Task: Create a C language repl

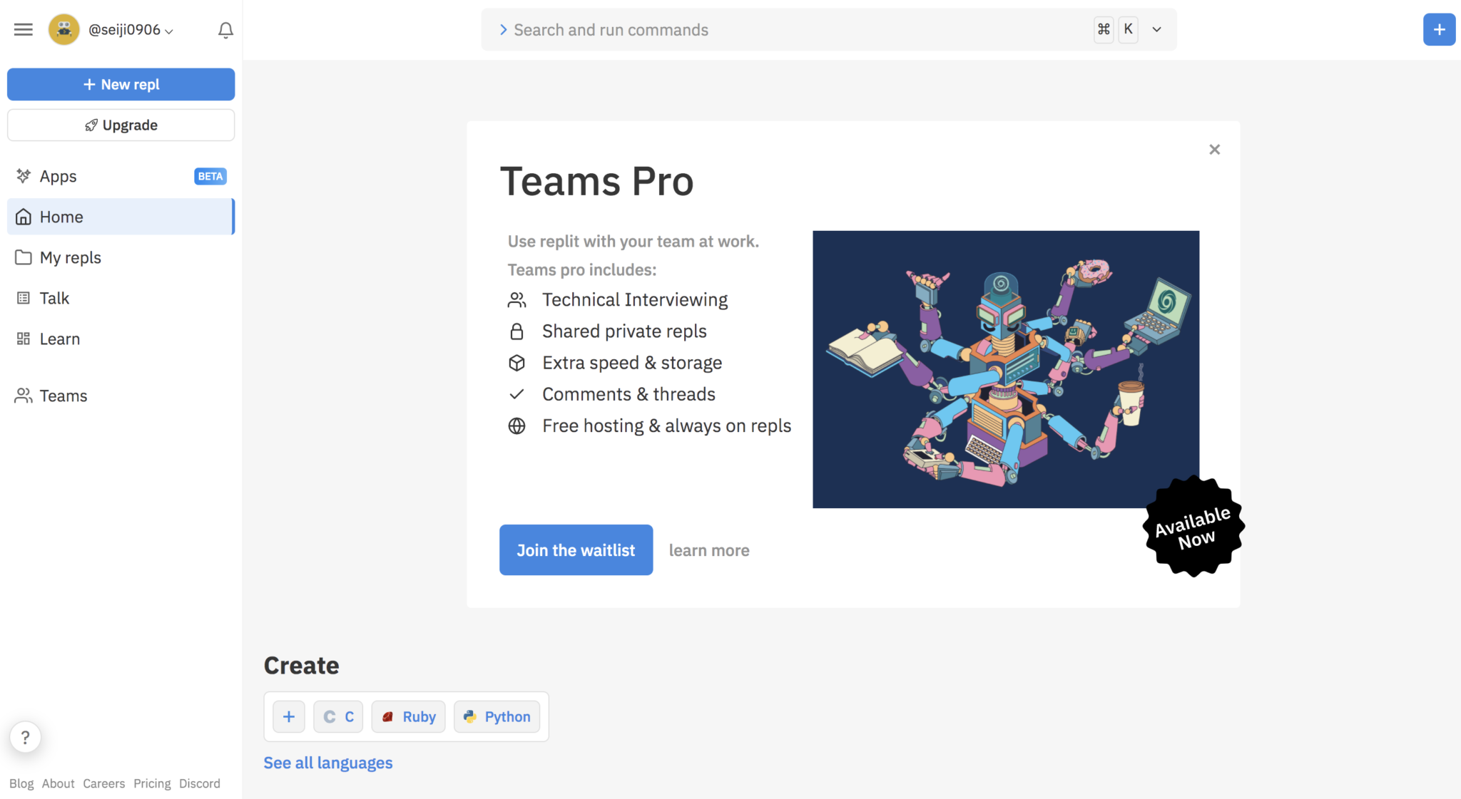Action: (x=339, y=717)
